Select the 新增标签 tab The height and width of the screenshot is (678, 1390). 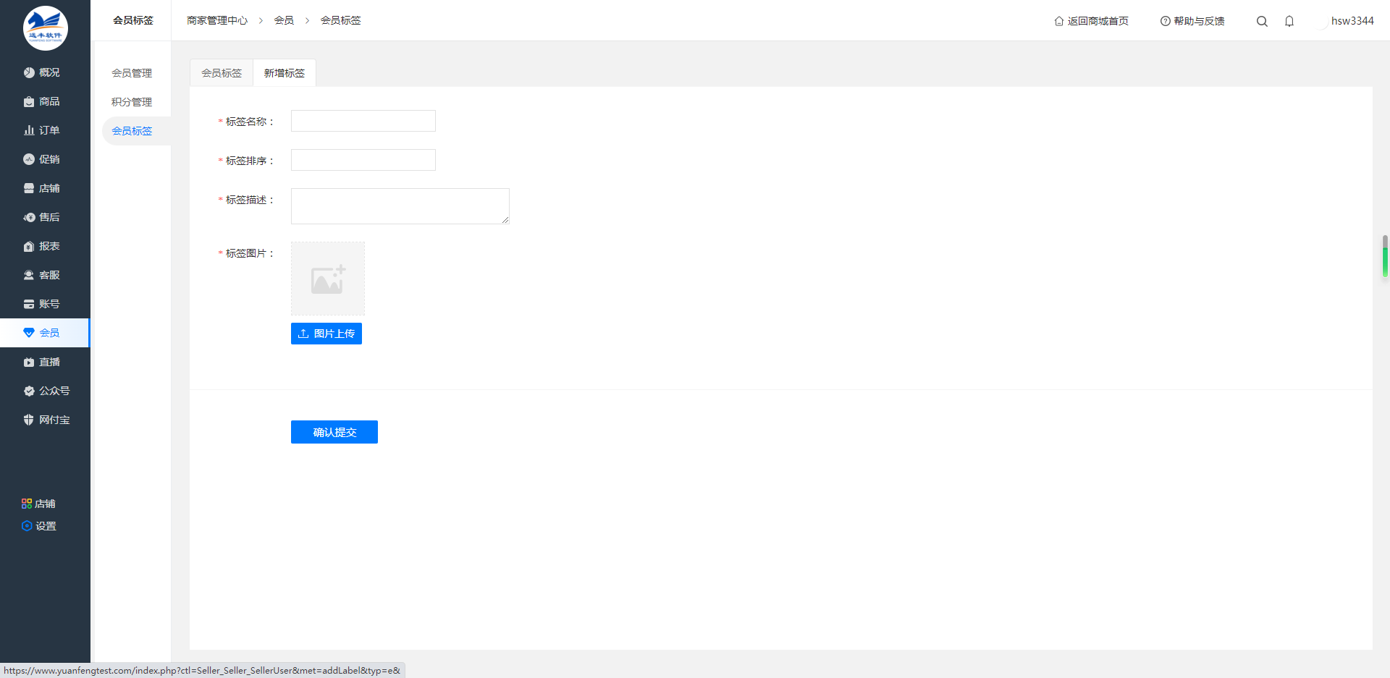point(285,73)
